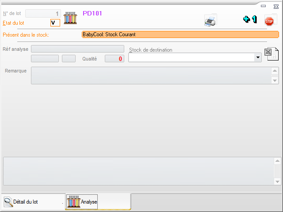Click inside the Remarque text area

point(150,75)
